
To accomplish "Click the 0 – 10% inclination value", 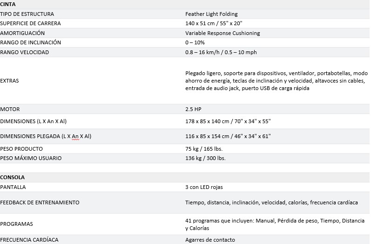I will click(195, 42).
